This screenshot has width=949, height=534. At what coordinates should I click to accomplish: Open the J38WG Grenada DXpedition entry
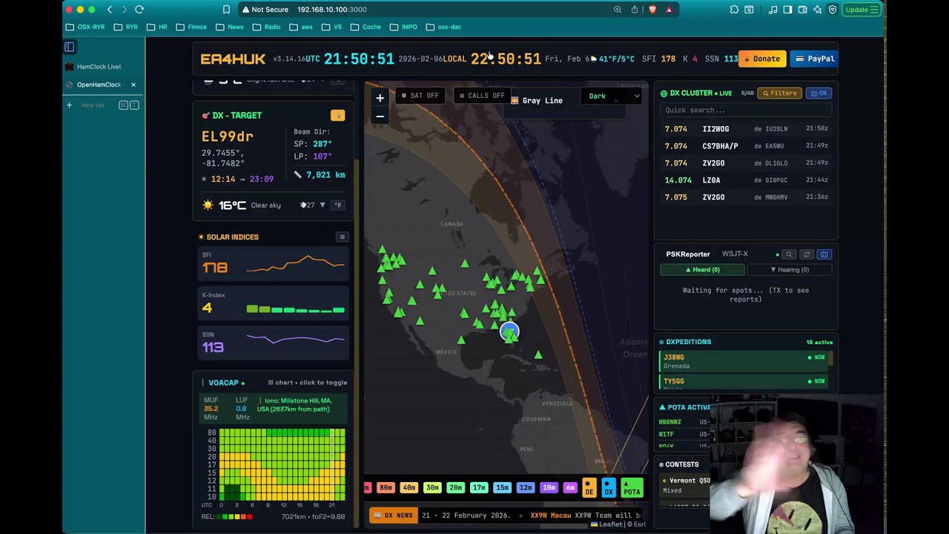tap(744, 361)
